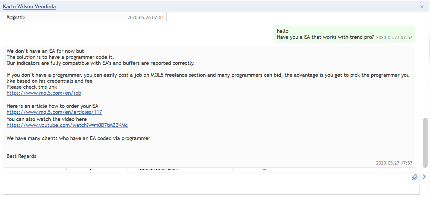Open the mql5.com/en/job link
The height and width of the screenshot is (198, 430).
[x=44, y=93]
